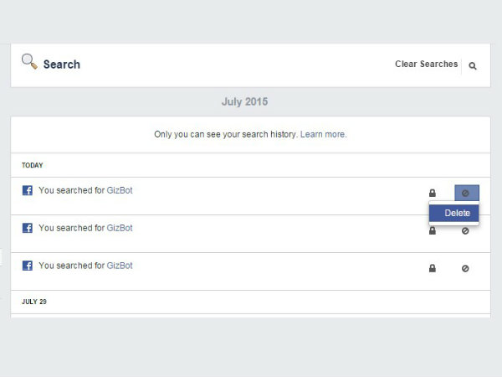Open the edit options for the third search entry

(465, 268)
